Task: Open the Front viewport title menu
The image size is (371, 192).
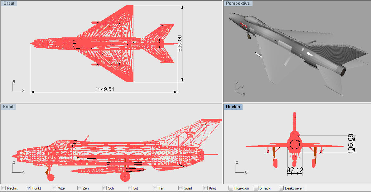Action: coord(8,107)
